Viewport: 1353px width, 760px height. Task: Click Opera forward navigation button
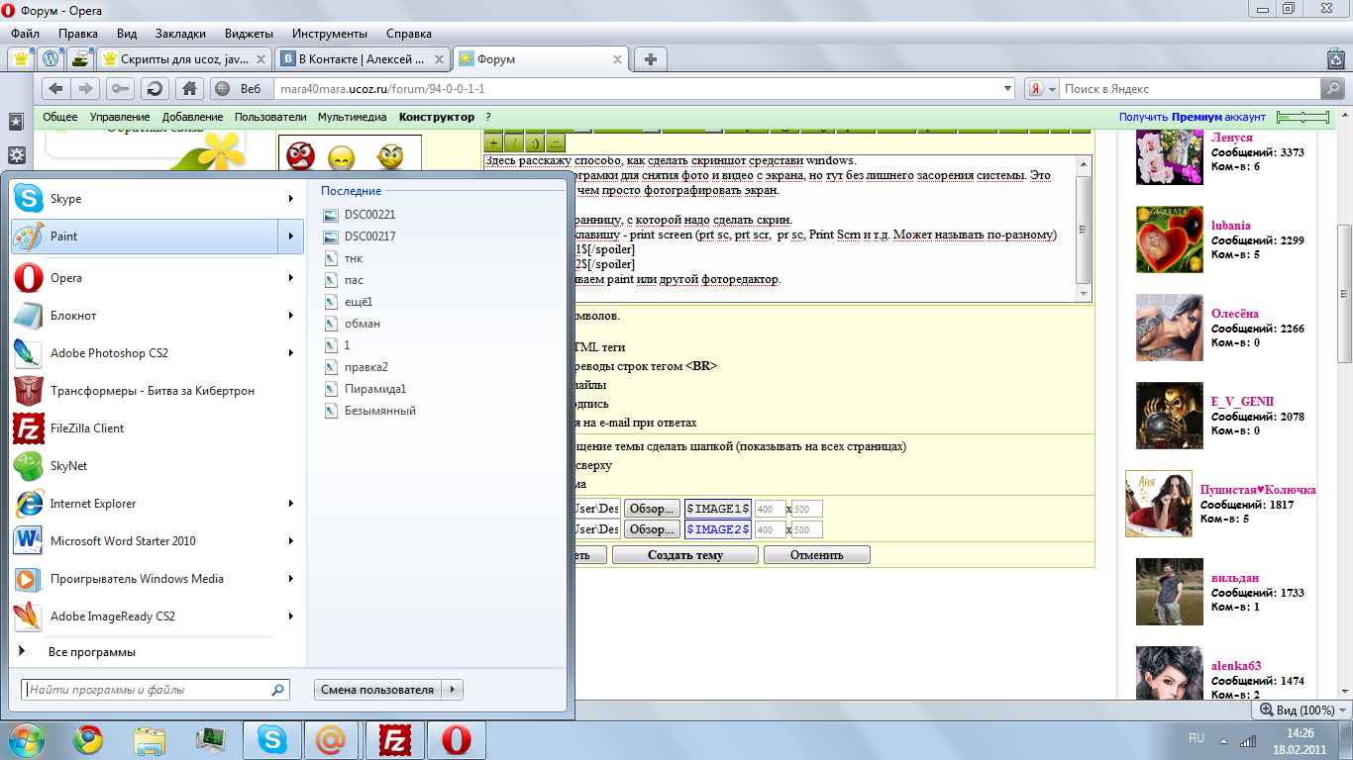85,88
